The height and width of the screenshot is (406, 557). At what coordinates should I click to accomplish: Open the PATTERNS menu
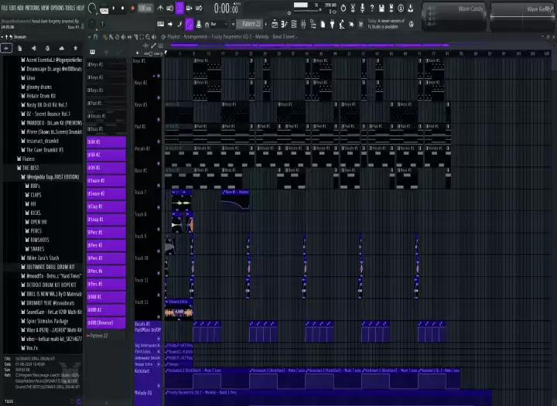[36, 7]
